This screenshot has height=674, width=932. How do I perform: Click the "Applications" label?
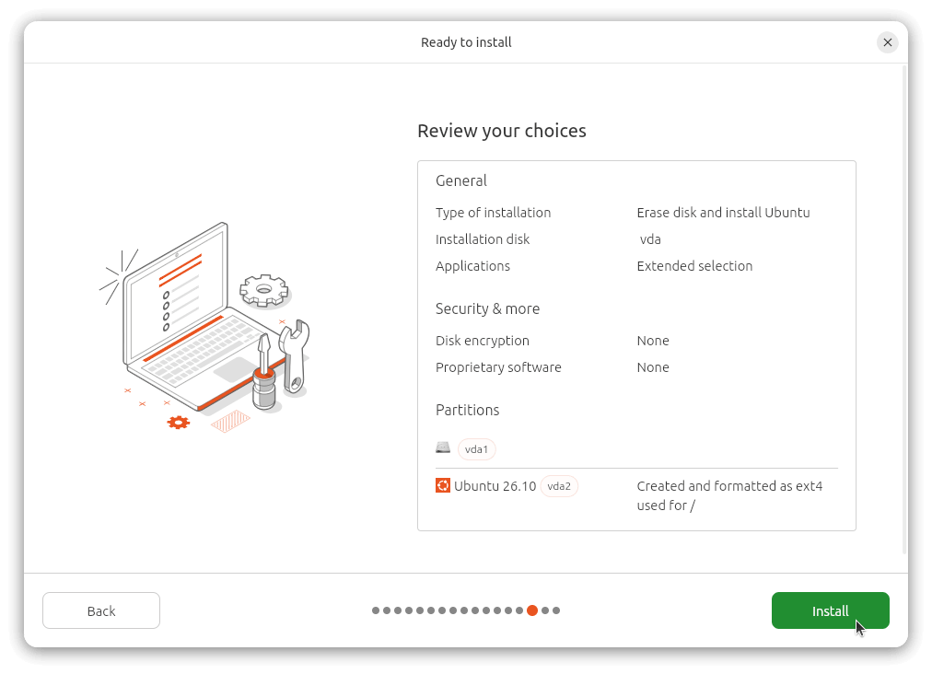tap(472, 266)
